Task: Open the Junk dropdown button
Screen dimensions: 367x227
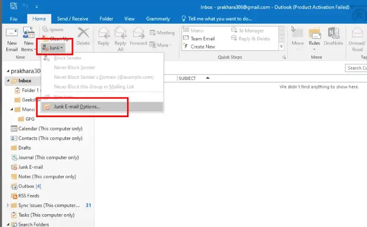Action: pos(53,48)
